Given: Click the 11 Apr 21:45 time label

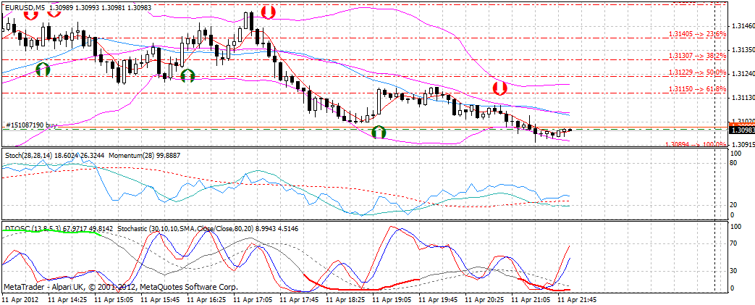Looking at the screenshot, I should 576,299.
